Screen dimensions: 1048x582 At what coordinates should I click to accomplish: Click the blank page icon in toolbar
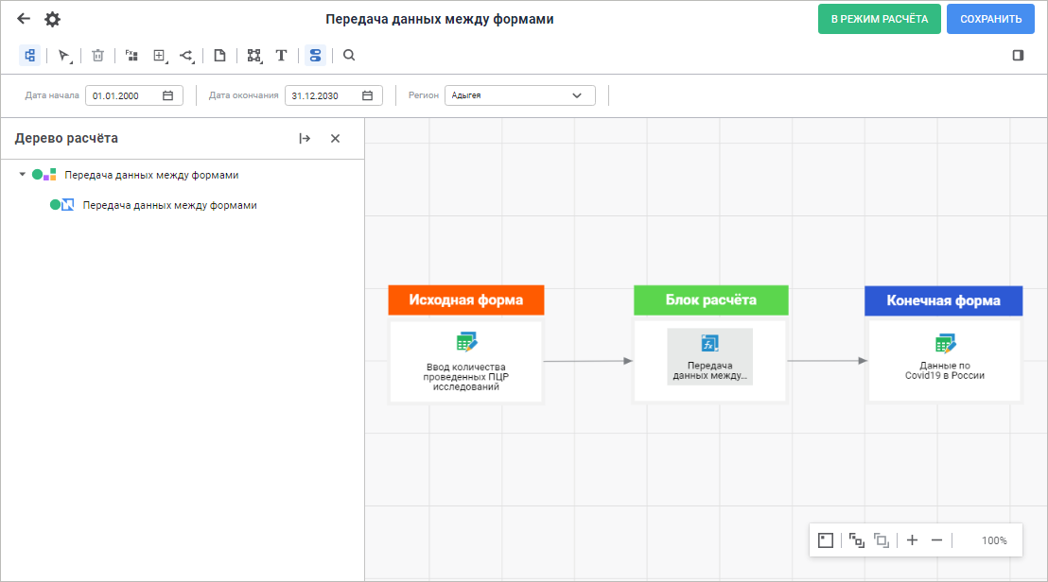[219, 56]
